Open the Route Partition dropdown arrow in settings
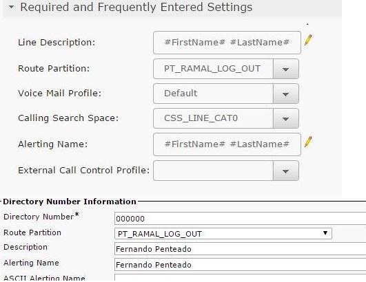Screen dimensions: 366x282 click(286, 69)
